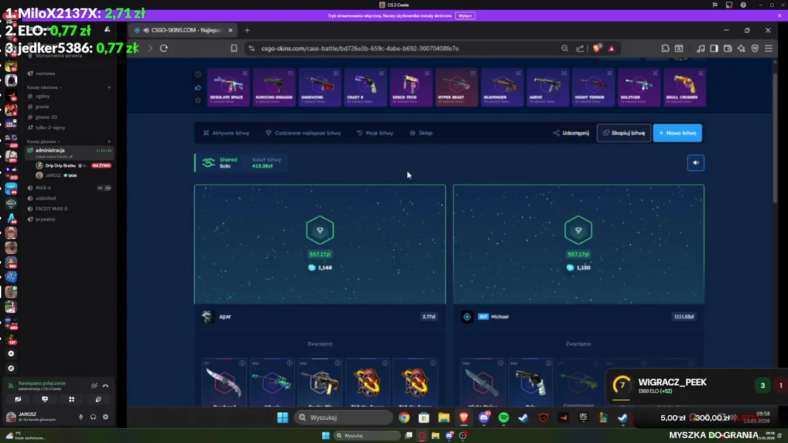Viewport: 788px width, 443px height.
Task: Open the VPN shield icon in toolbar
Action: click(755, 48)
